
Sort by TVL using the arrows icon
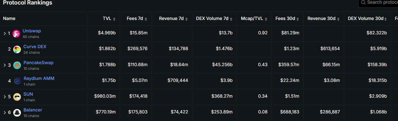pyautogui.click(x=114, y=19)
